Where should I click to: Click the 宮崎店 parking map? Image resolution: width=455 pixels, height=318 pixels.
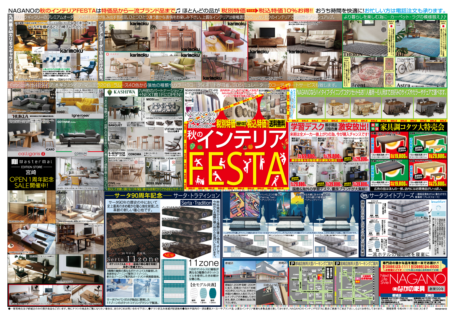[357, 285]
